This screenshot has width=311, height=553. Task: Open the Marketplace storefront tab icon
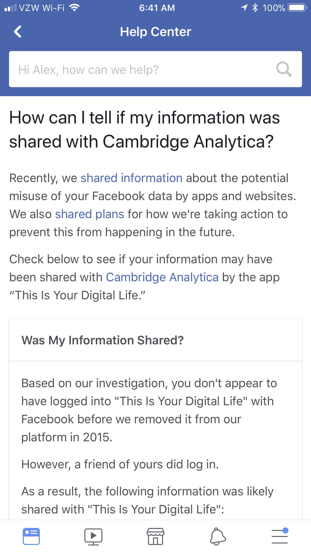click(155, 536)
